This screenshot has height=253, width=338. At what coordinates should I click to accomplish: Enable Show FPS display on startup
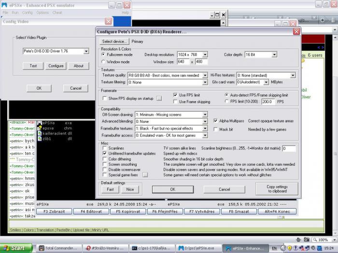(105, 98)
